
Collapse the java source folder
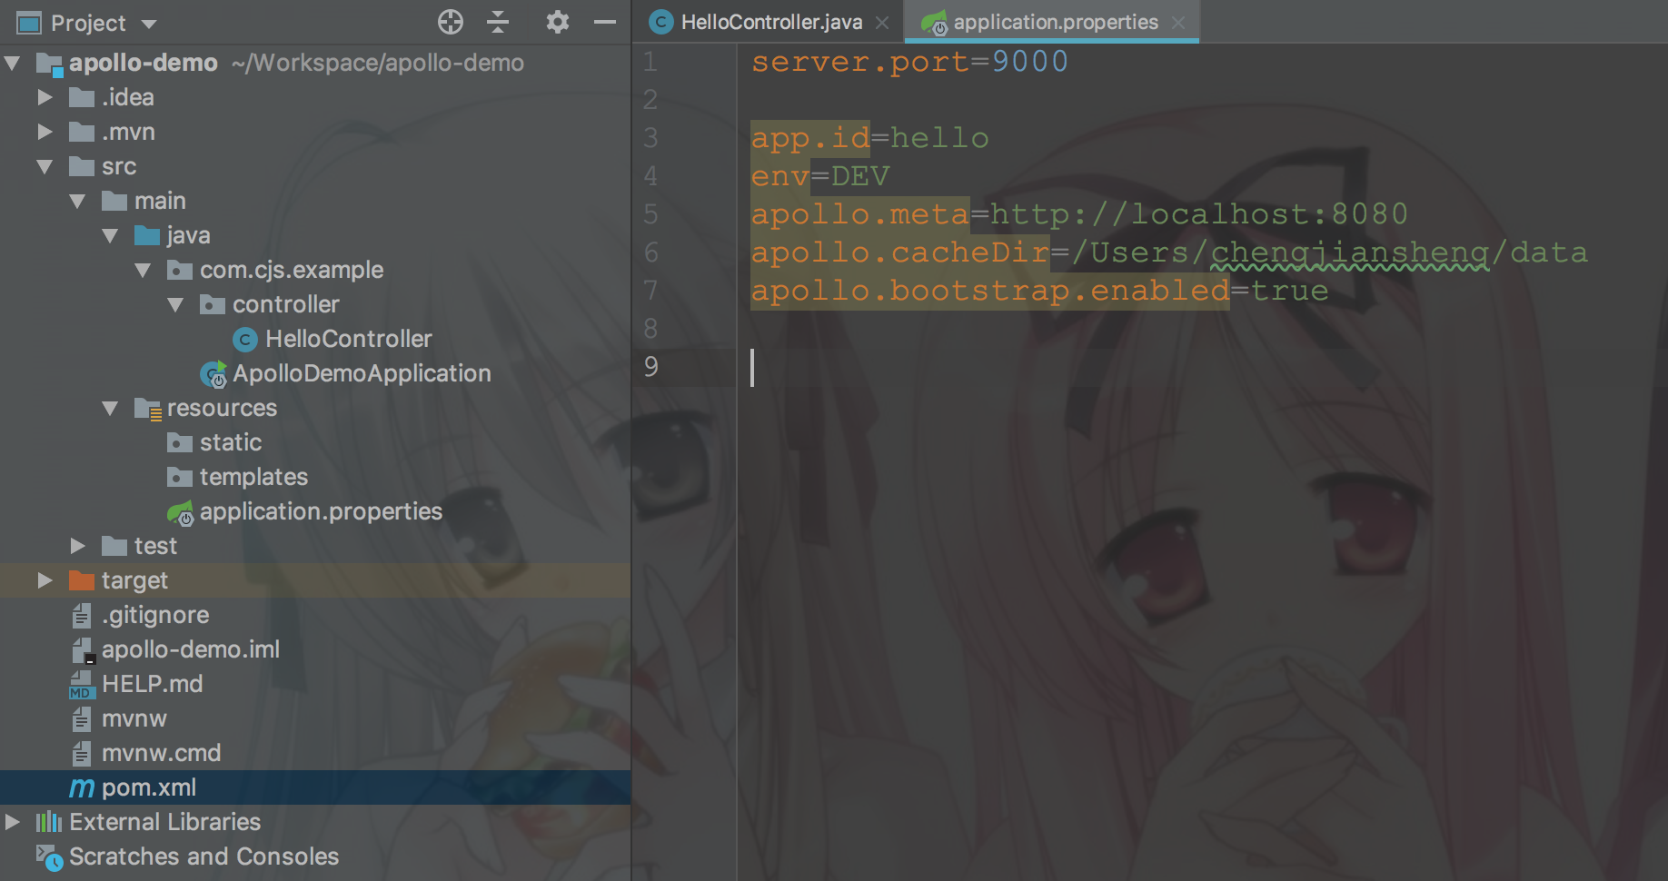tap(110, 235)
